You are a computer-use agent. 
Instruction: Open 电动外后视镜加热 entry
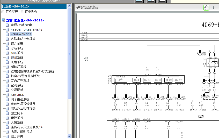(x=23, y=109)
